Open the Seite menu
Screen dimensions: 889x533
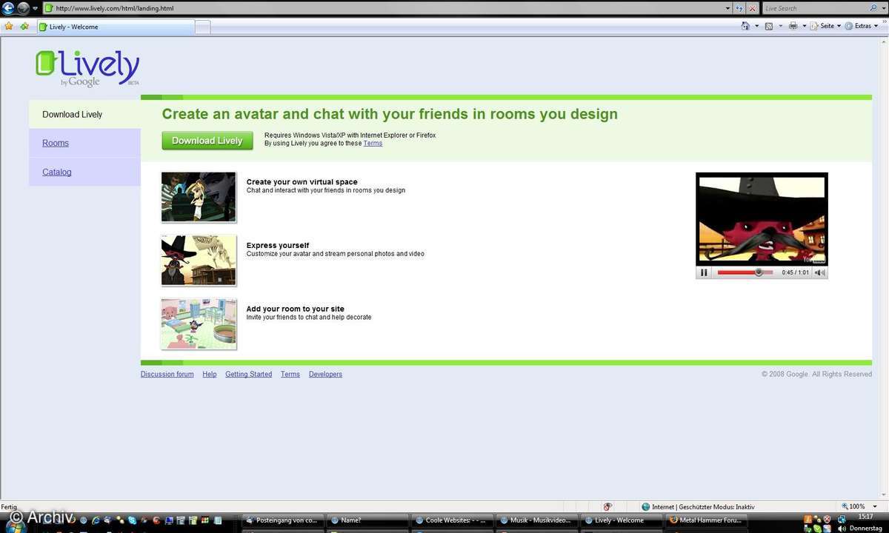pyautogui.click(x=825, y=26)
